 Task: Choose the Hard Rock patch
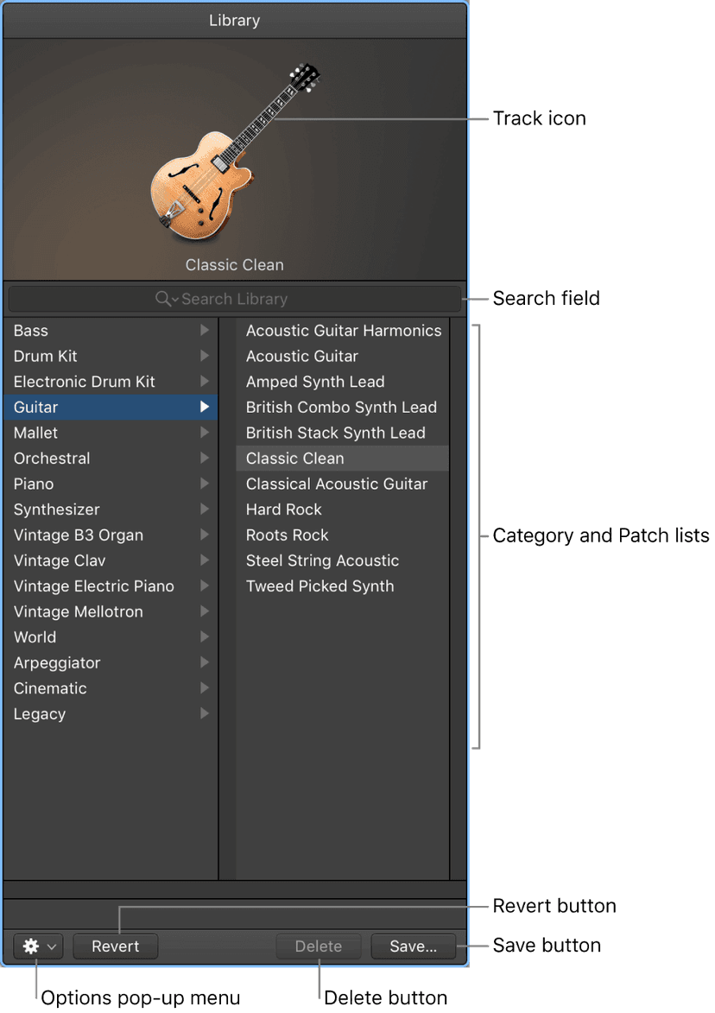coord(342,509)
